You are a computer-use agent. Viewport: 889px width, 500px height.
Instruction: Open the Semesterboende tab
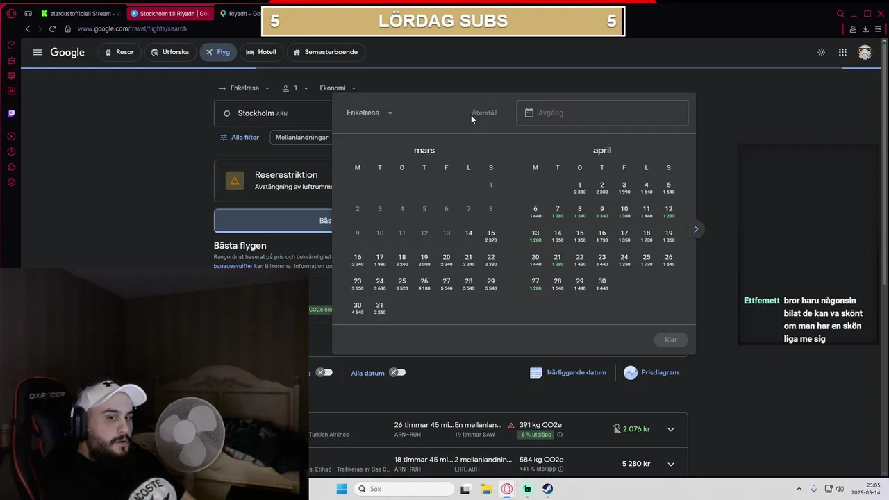pyautogui.click(x=325, y=52)
